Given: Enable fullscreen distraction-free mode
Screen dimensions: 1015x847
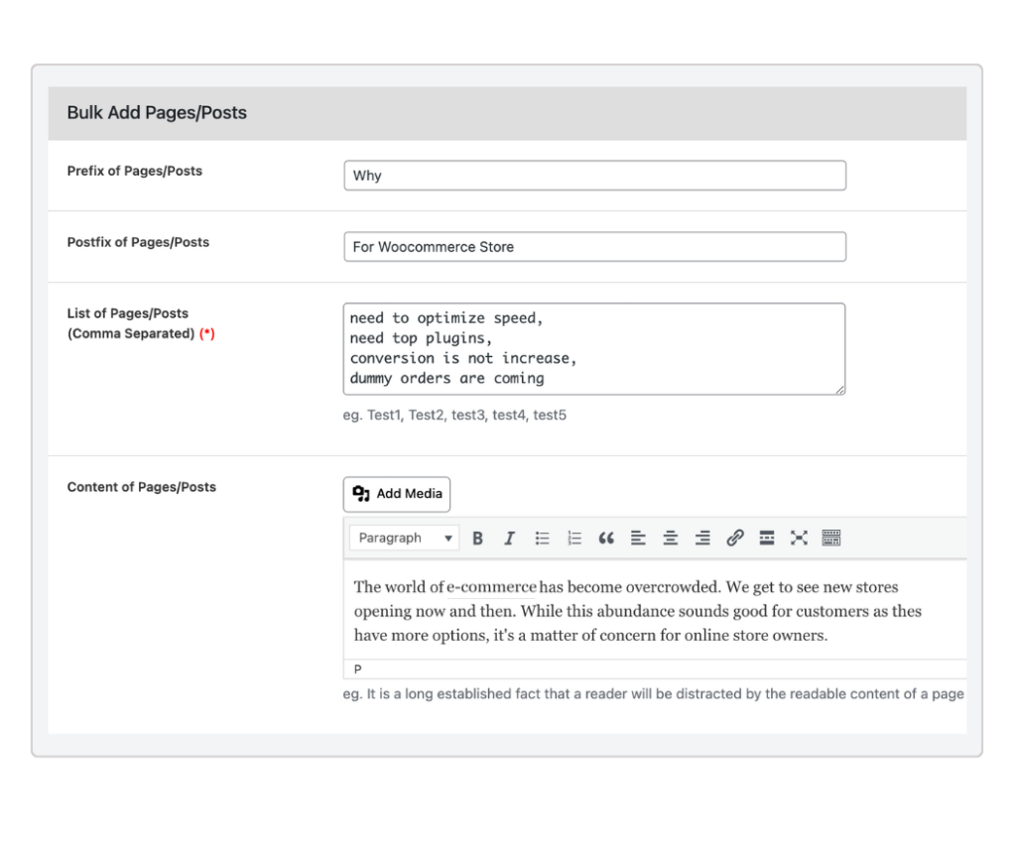Looking at the screenshot, I should coord(799,539).
